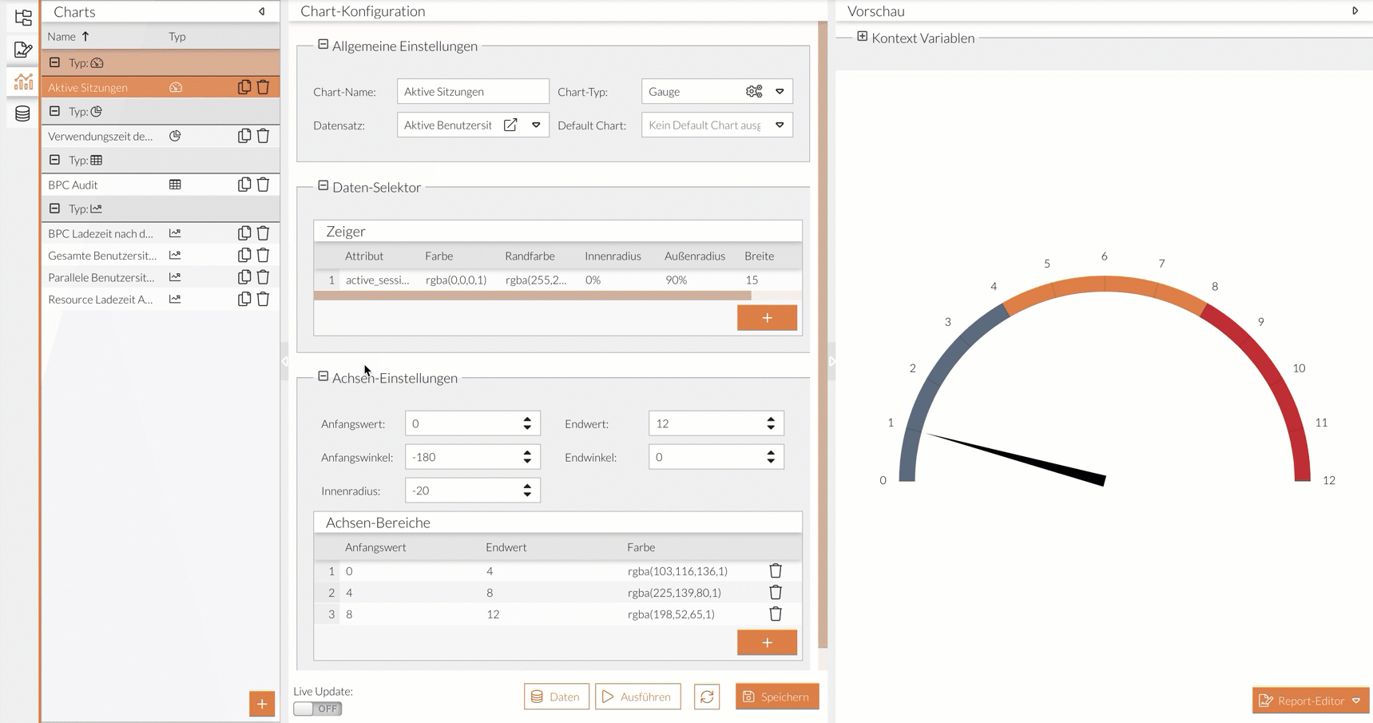Open the database icon in left sidebar

pyautogui.click(x=22, y=113)
